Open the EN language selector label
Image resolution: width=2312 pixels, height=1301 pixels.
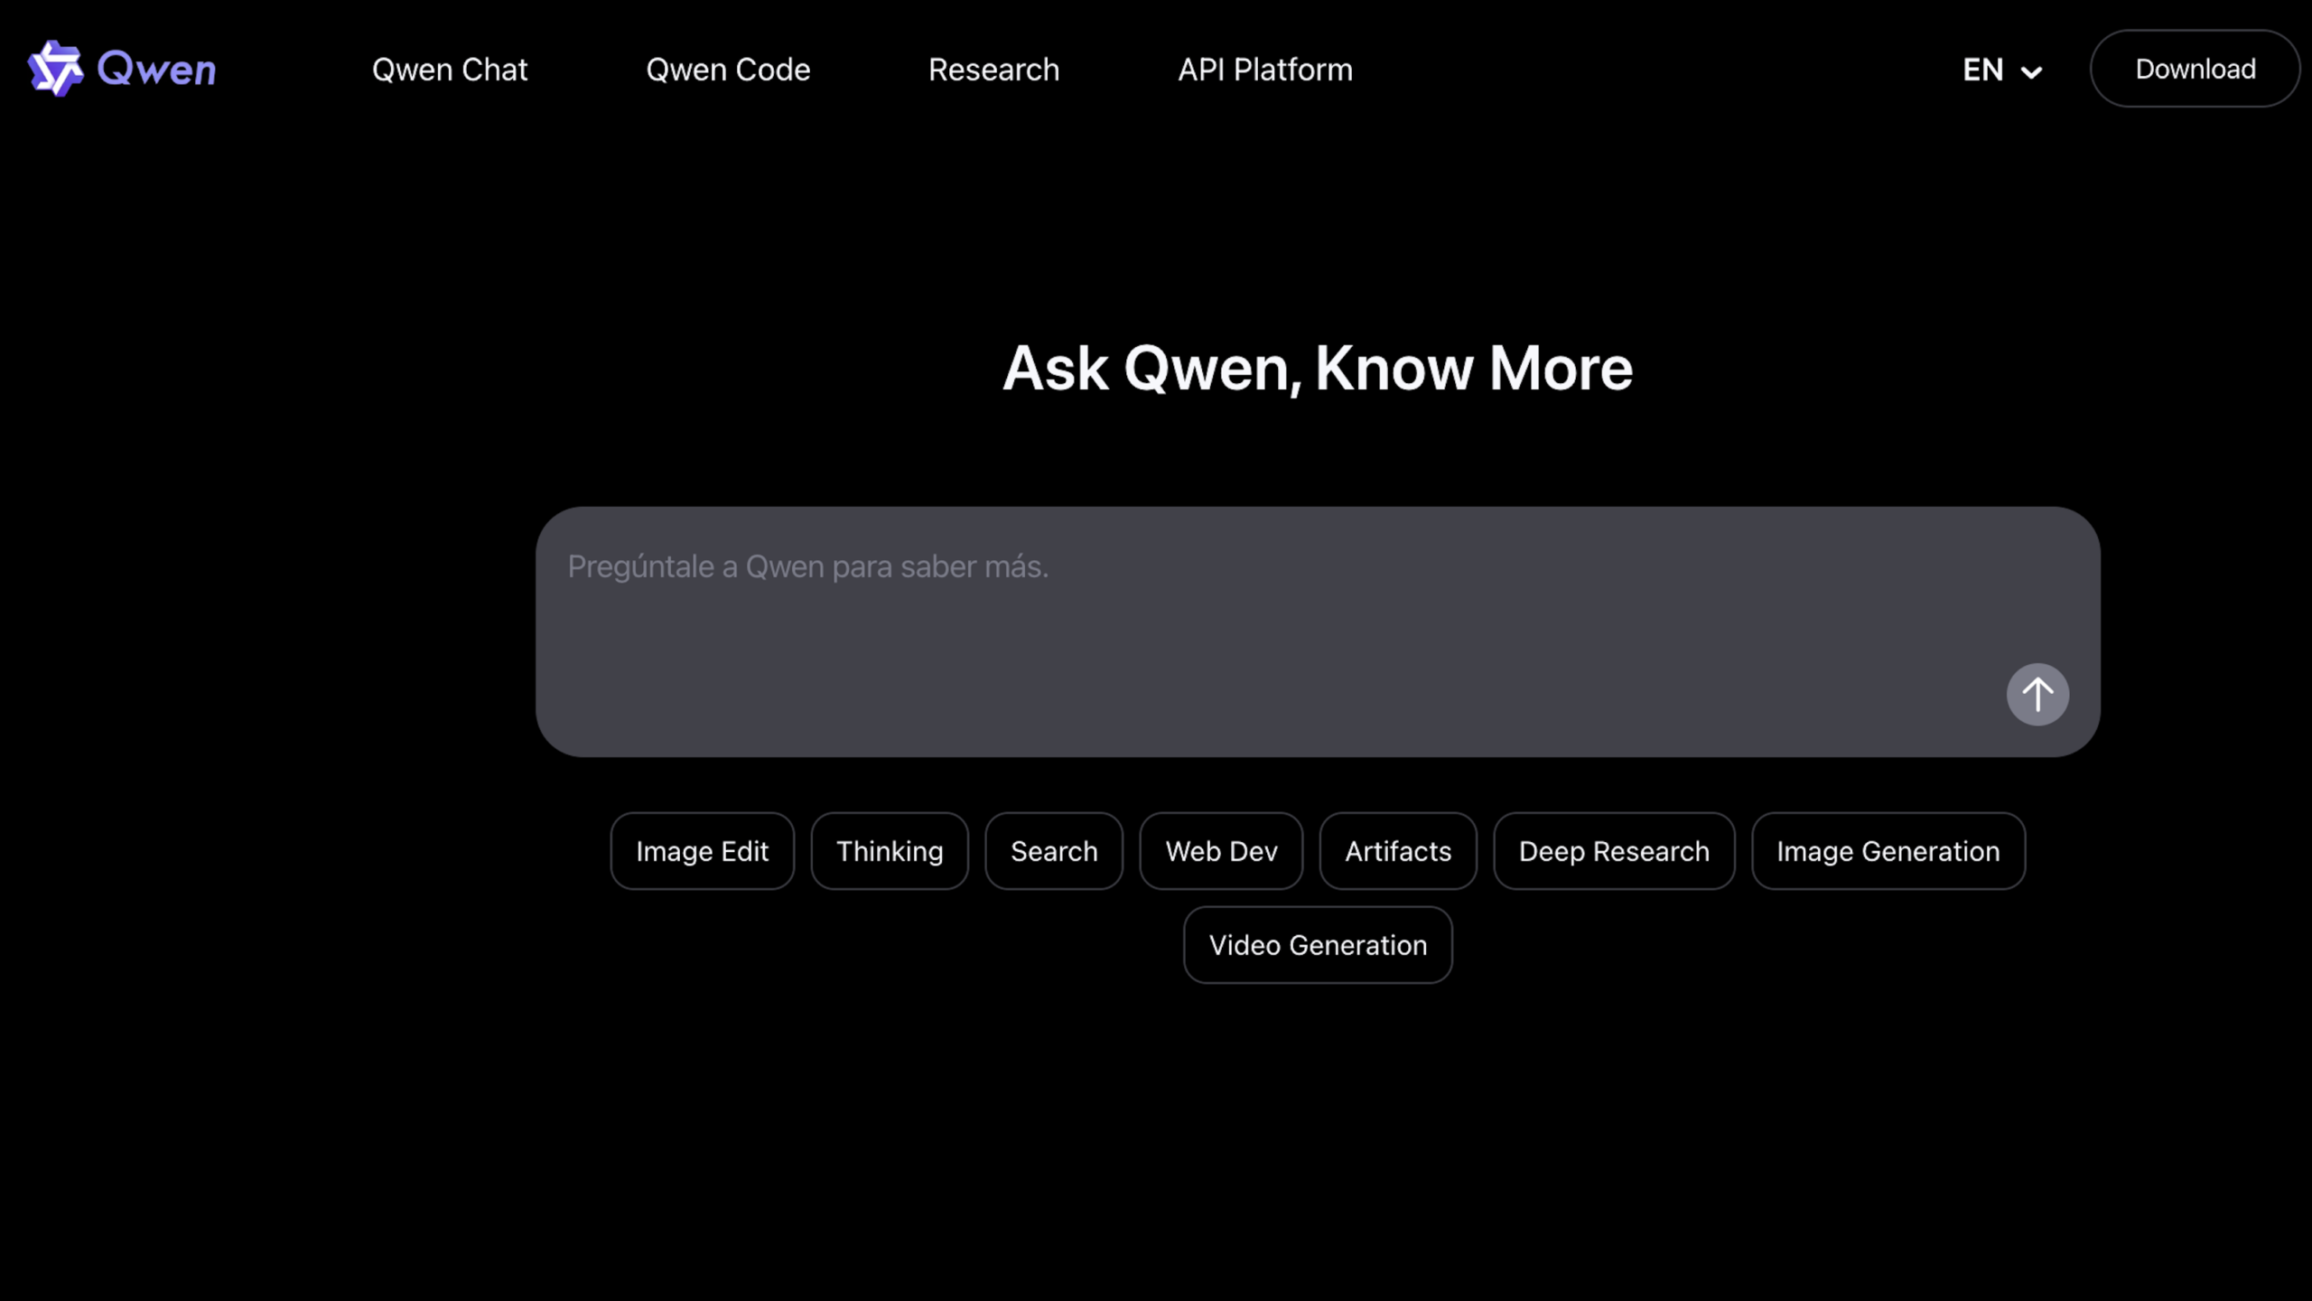(1983, 70)
